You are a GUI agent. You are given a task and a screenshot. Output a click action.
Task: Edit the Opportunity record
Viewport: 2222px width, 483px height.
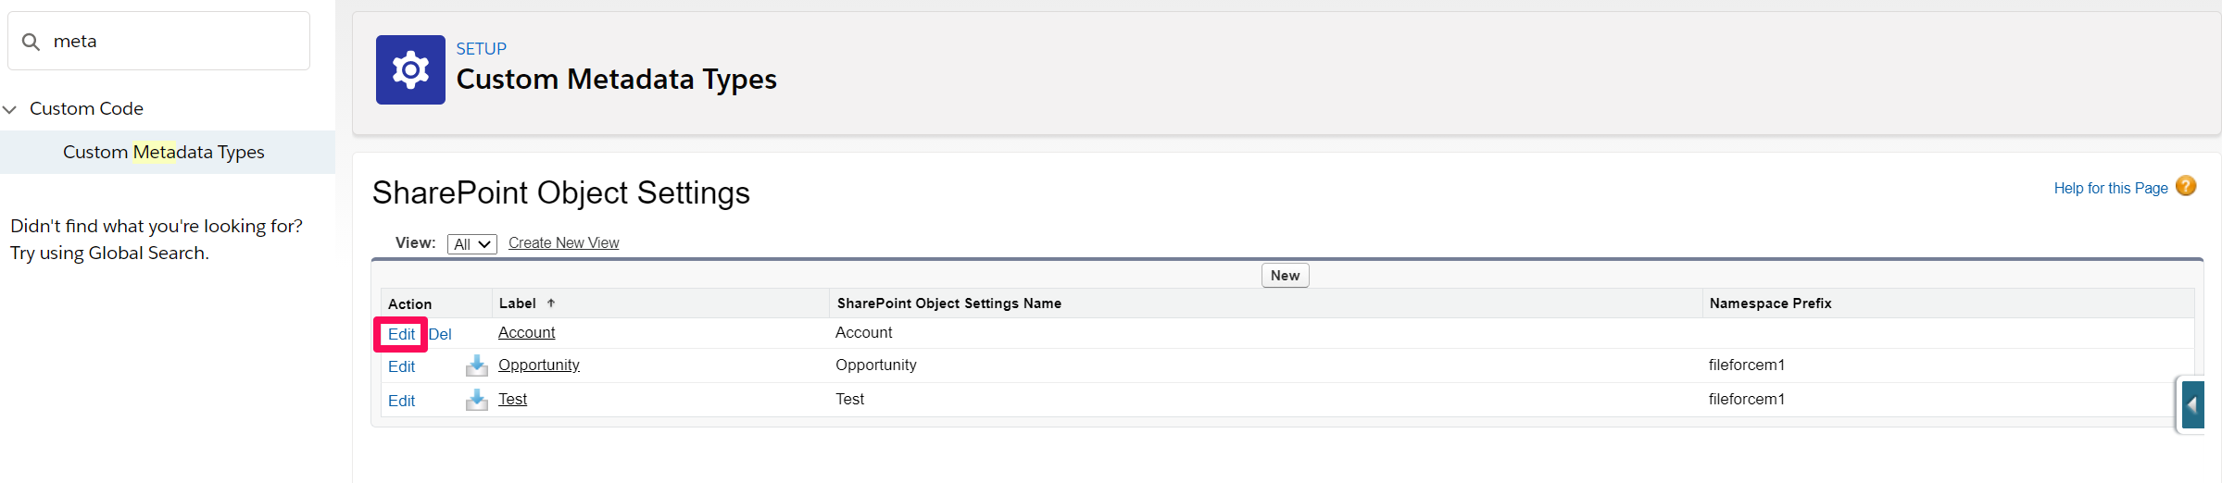tap(401, 366)
